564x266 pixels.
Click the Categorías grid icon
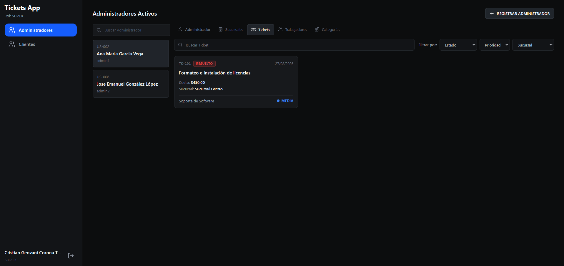(x=317, y=29)
